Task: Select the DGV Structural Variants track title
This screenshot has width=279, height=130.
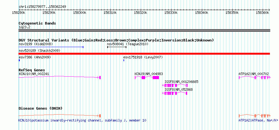Action: pos(116,40)
